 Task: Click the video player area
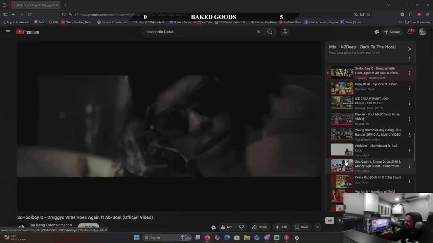click(x=169, y=126)
